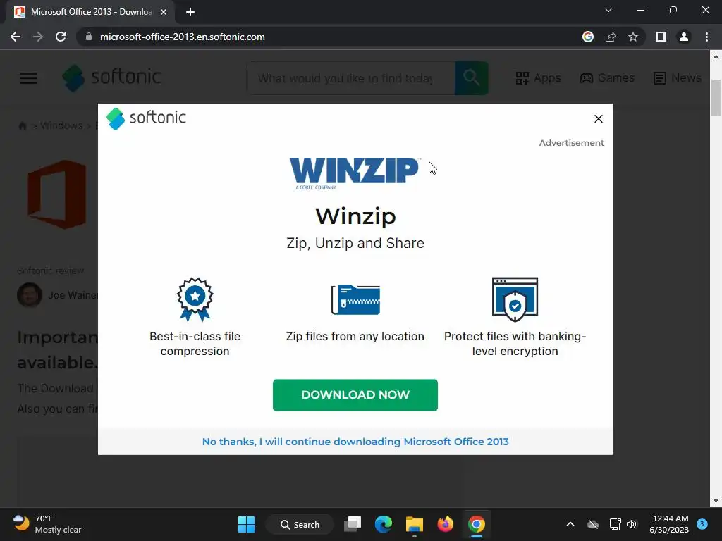Click the Google icon in address bar
The height and width of the screenshot is (541, 722).
[588, 37]
